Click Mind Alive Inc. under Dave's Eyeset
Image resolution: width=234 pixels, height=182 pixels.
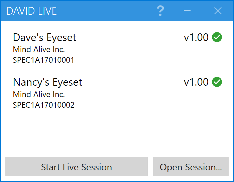tap(39, 49)
